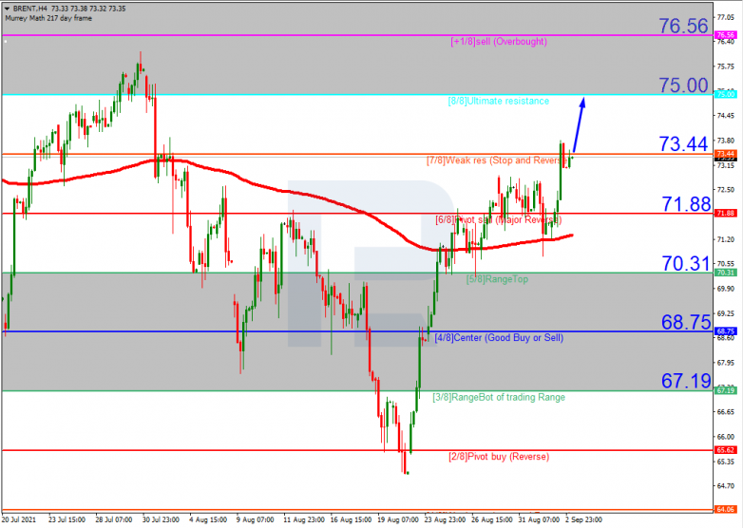743x528 pixels.
Task: Click the large 70.31 level value
Action: pos(686,263)
